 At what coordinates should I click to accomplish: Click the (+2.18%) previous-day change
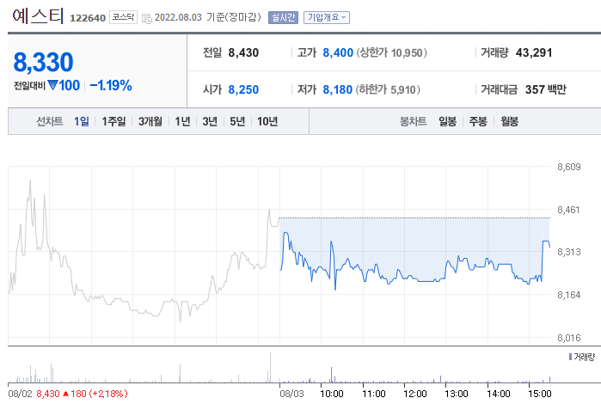point(108,394)
